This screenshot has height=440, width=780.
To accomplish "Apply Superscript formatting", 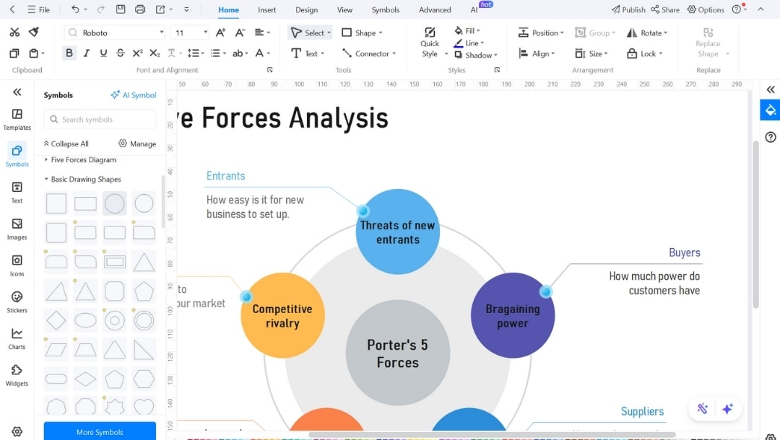I will 138,53.
